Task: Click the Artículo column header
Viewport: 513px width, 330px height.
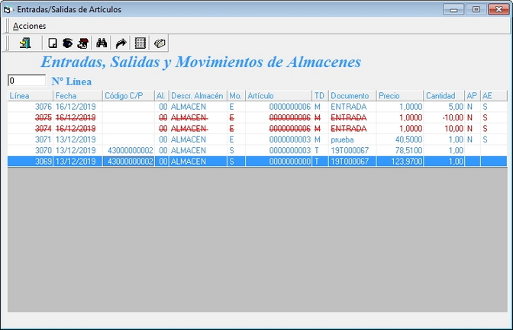Action: coord(279,96)
